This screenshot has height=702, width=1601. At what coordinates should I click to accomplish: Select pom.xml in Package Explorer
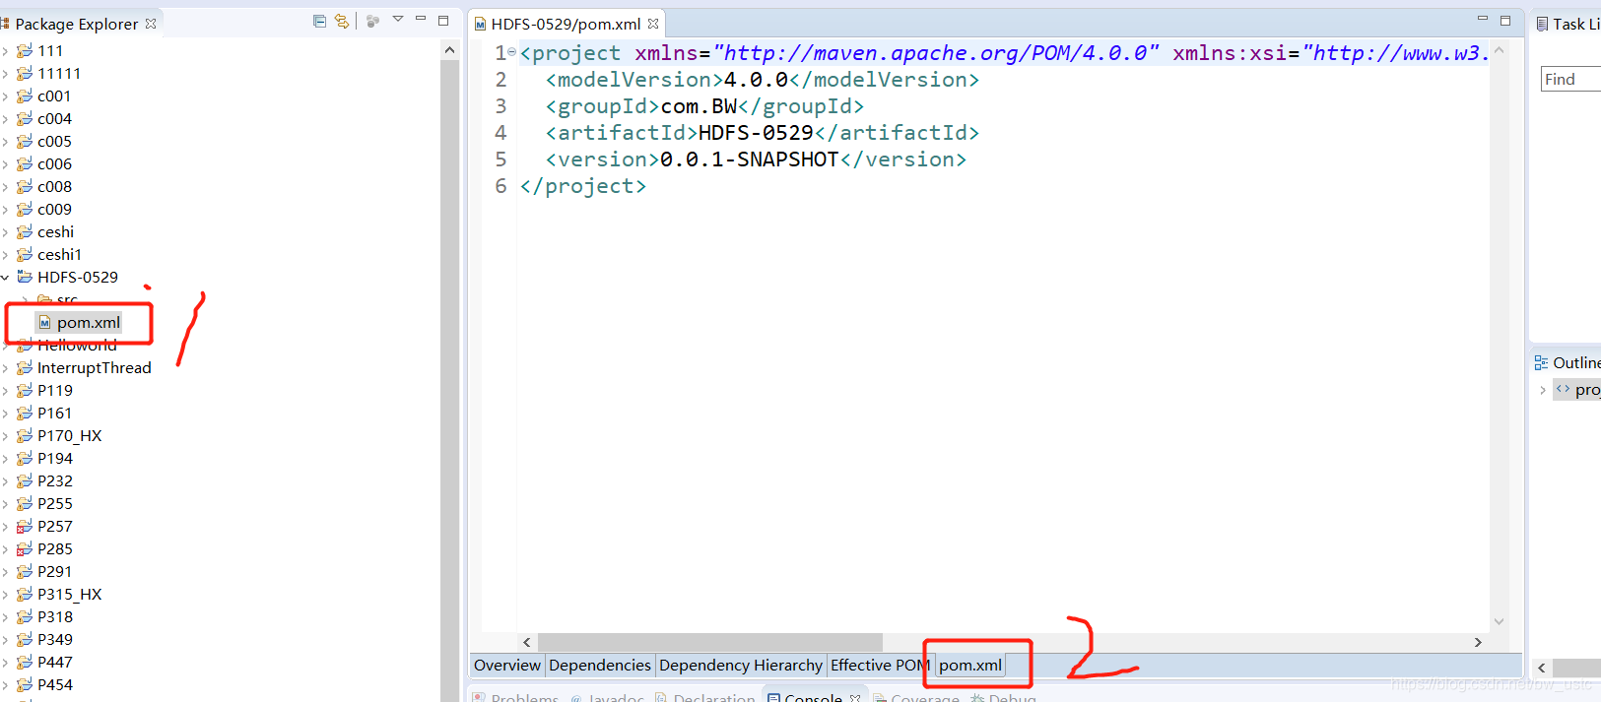click(x=89, y=322)
